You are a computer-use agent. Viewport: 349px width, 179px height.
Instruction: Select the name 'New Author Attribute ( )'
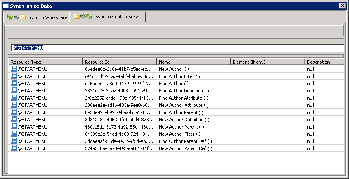point(184,105)
